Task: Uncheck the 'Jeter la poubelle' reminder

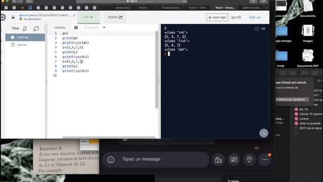Action: click(x=296, y=123)
